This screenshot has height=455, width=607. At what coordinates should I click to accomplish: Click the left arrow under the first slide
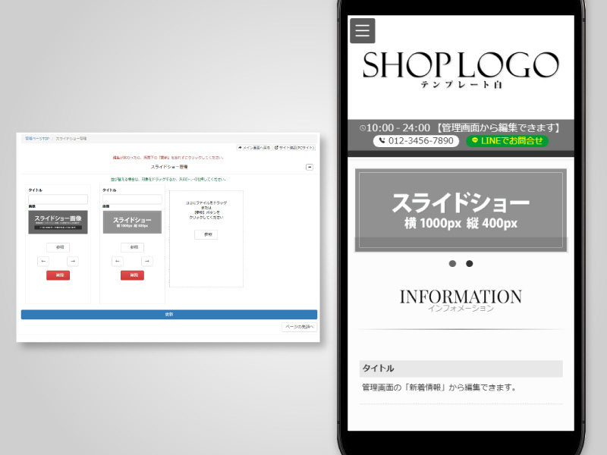(x=42, y=261)
